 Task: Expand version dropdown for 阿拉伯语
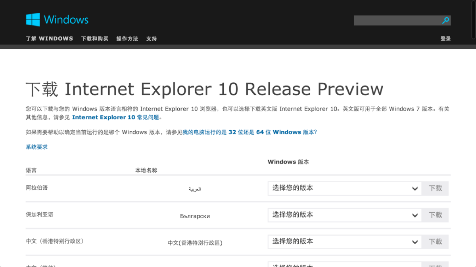point(345,188)
